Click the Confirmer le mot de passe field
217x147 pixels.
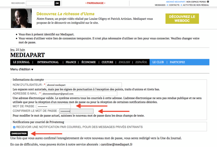pyautogui.click(x=76, y=111)
